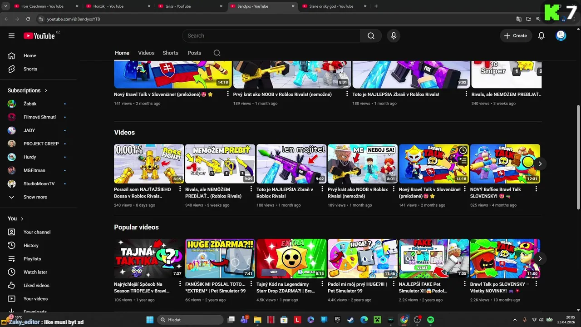Screen dimensions: 581x327
Task: Open the YouTube hamburger guide menu
Action: tap(11, 36)
